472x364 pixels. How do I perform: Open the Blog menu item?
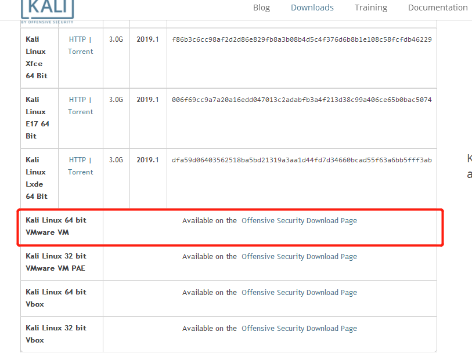pyautogui.click(x=261, y=8)
